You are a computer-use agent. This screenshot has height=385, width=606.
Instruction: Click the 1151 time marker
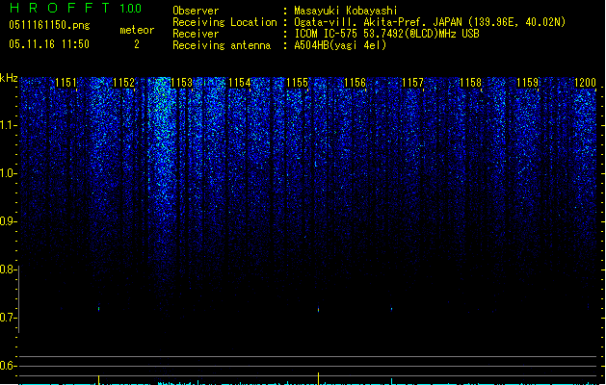click(x=66, y=83)
